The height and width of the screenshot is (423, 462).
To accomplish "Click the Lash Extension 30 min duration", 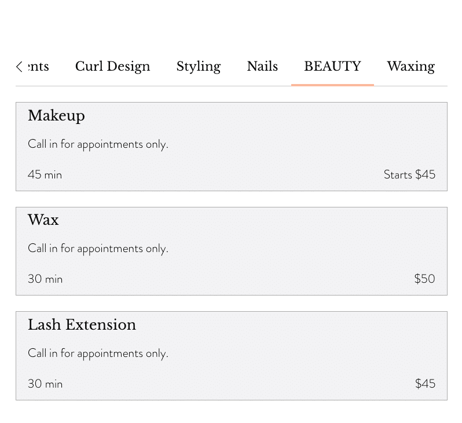I will pos(45,384).
